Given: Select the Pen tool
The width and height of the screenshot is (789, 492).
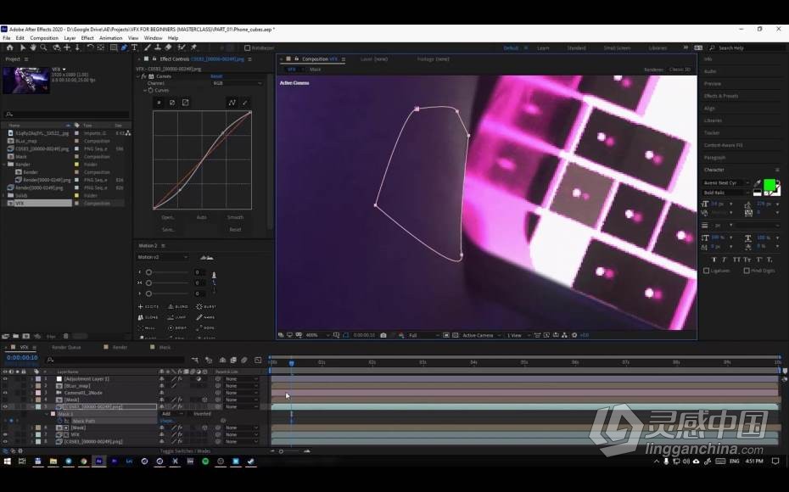Looking at the screenshot, I should tap(124, 48).
